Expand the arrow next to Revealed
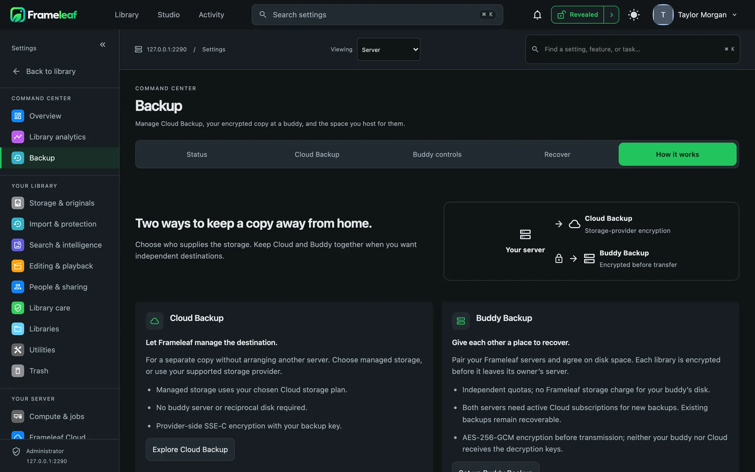Screen dimensions: 755x472 tap(612, 15)
